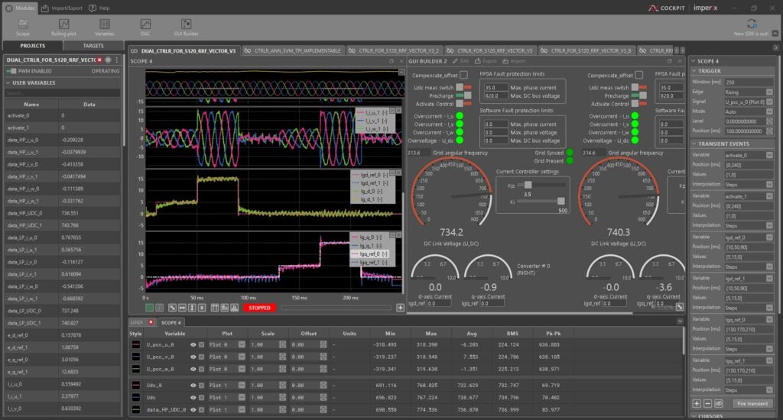Click the red STOPPED button
This screenshot has height=420, width=783.
258,308
